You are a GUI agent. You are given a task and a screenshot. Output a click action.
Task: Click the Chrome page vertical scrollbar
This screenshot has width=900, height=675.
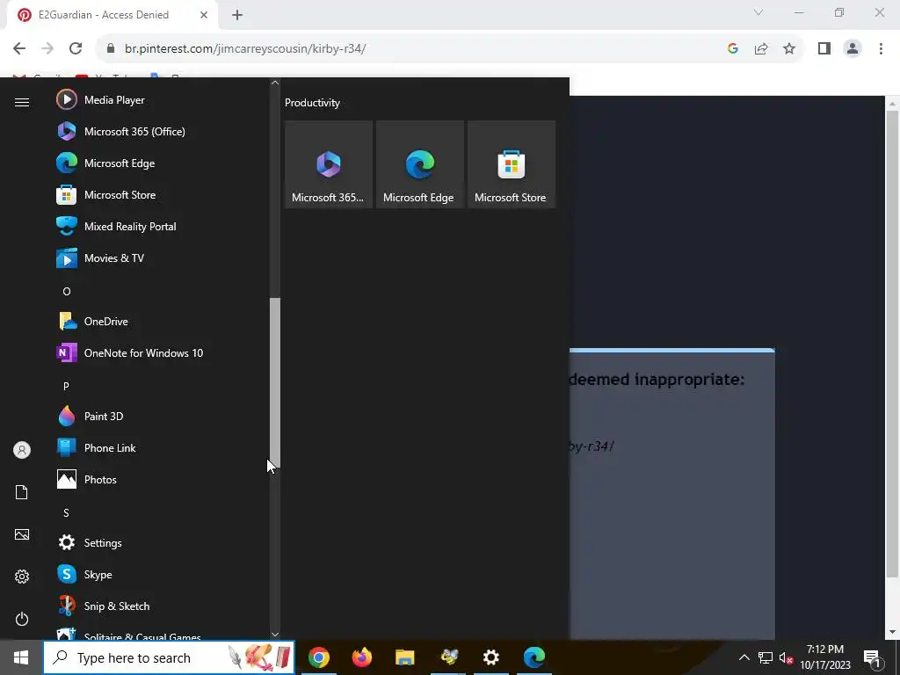[x=892, y=345]
